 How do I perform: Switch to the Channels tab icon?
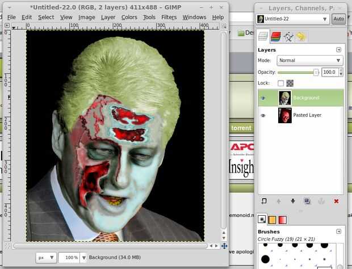(276, 36)
